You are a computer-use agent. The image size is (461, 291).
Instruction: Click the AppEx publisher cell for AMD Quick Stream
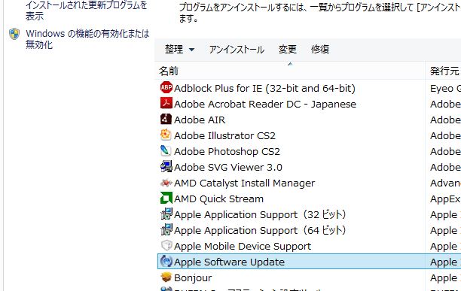click(x=445, y=199)
